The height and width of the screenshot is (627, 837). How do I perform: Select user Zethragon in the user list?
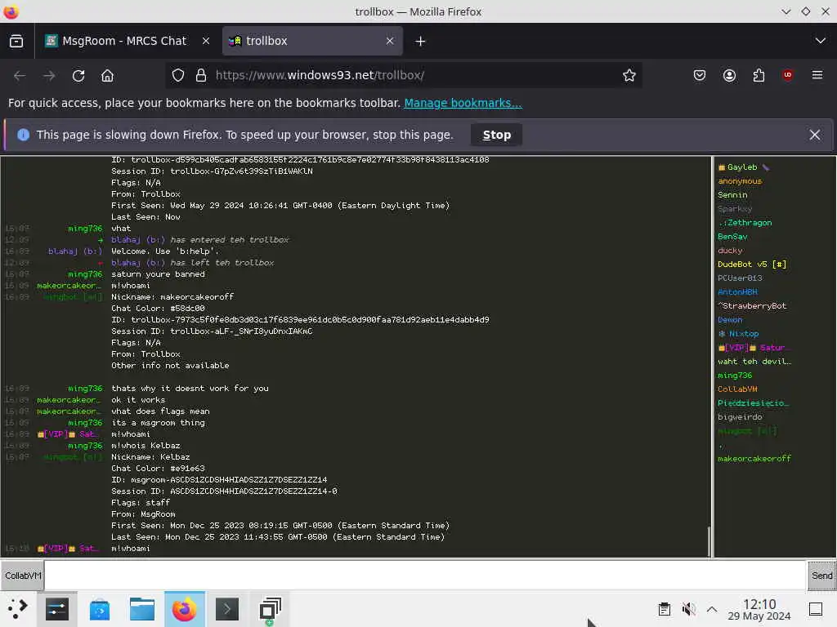pyautogui.click(x=745, y=223)
